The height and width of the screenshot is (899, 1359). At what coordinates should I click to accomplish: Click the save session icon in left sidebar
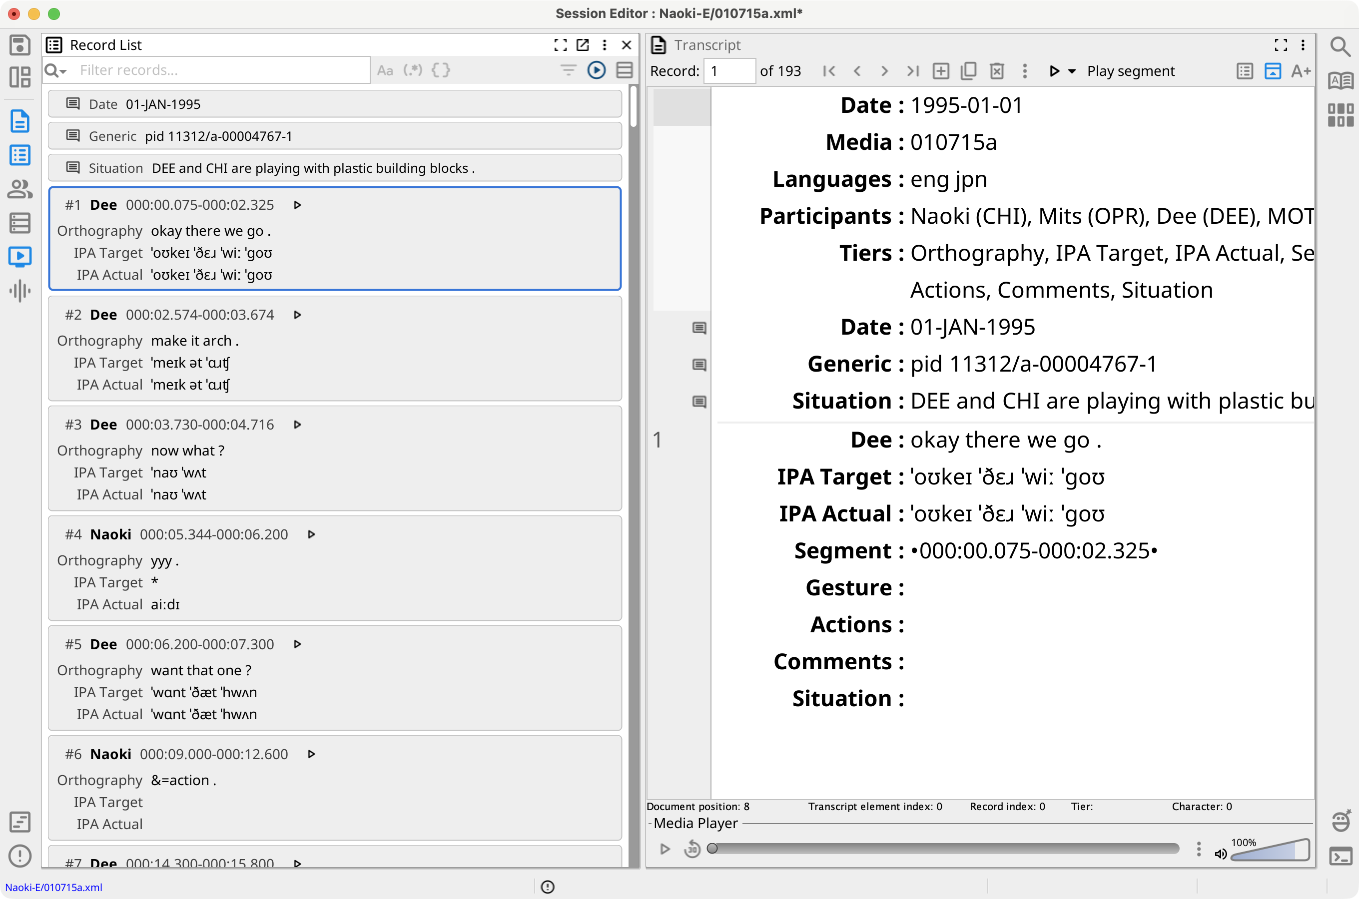tap(19, 45)
